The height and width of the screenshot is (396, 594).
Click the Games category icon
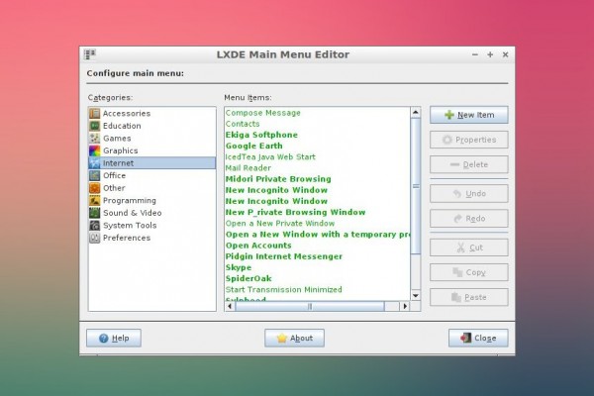[x=95, y=139]
